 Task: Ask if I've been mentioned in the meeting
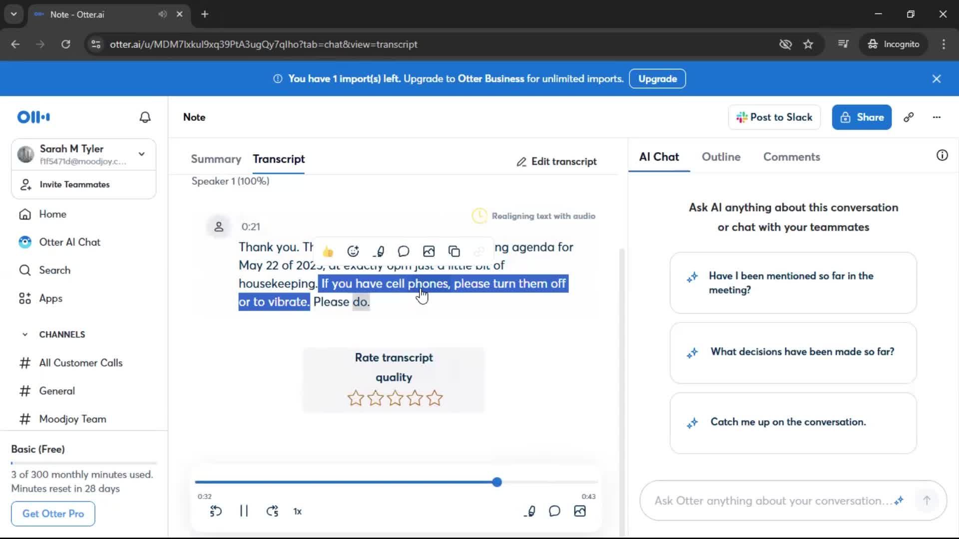pos(793,283)
